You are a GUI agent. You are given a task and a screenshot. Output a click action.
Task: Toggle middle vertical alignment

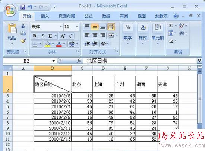[95, 27]
